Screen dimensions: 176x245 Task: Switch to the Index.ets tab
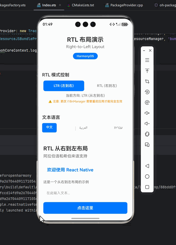tap(49, 5)
